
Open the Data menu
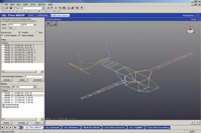click(x=25, y=4)
